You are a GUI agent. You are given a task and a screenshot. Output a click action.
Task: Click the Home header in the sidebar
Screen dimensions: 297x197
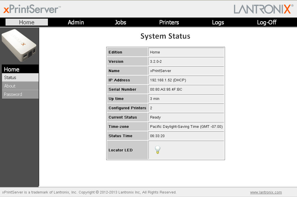coord(20,69)
